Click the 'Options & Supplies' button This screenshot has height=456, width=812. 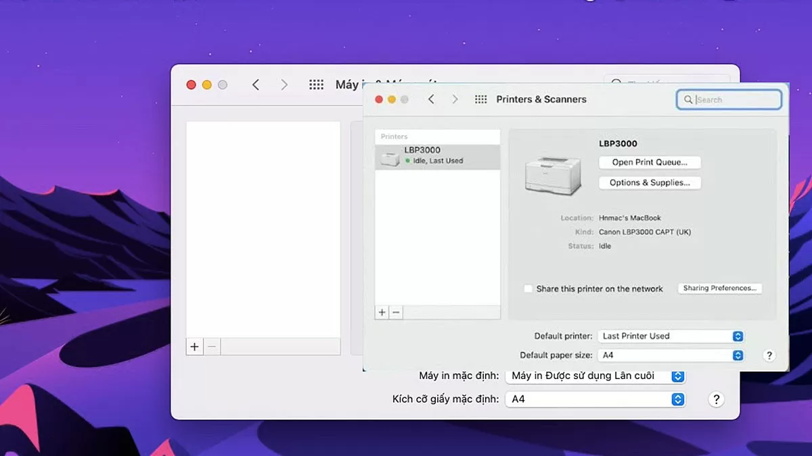(x=649, y=182)
